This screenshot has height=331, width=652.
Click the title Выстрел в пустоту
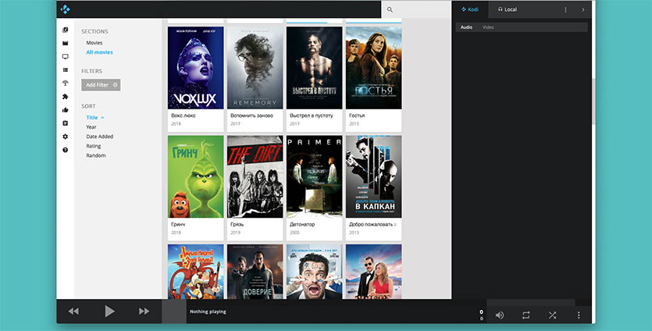(312, 116)
